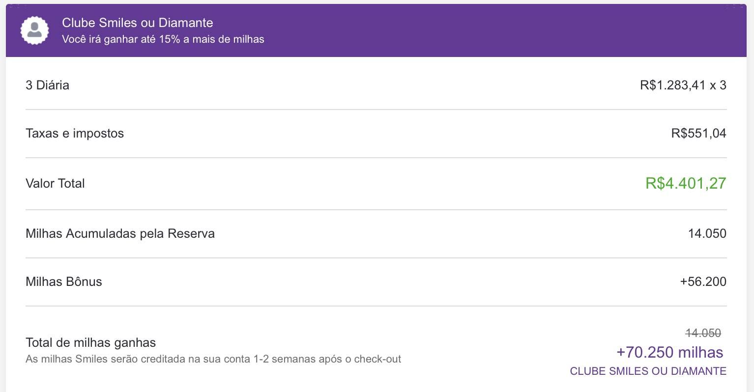Select the Clube Smiles ou Diamante header title
The width and height of the screenshot is (754, 392).
[138, 23]
